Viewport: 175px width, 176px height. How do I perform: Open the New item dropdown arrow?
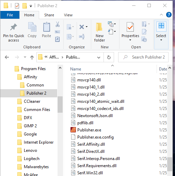click(x=115, y=24)
